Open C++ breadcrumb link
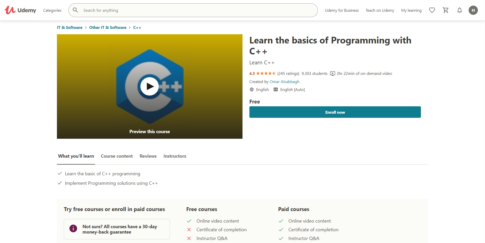485x243 pixels. [x=137, y=27]
